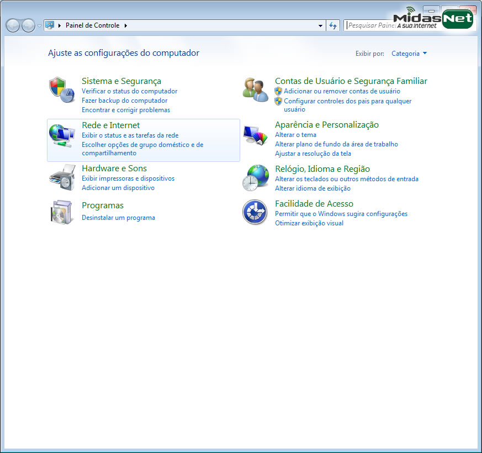Click the Contas de Usuário people icon
The width and height of the screenshot is (482, 453).
(255, 89)
